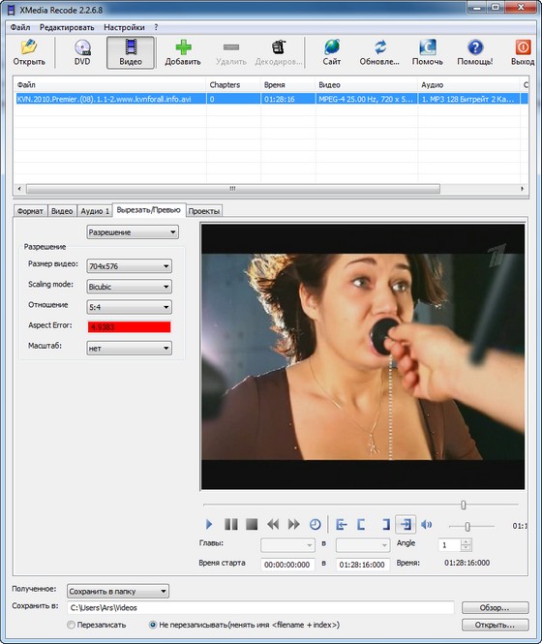This screenshot has width=542, height=644.
Task: Click the video seek slider handle
Action: 464,505
